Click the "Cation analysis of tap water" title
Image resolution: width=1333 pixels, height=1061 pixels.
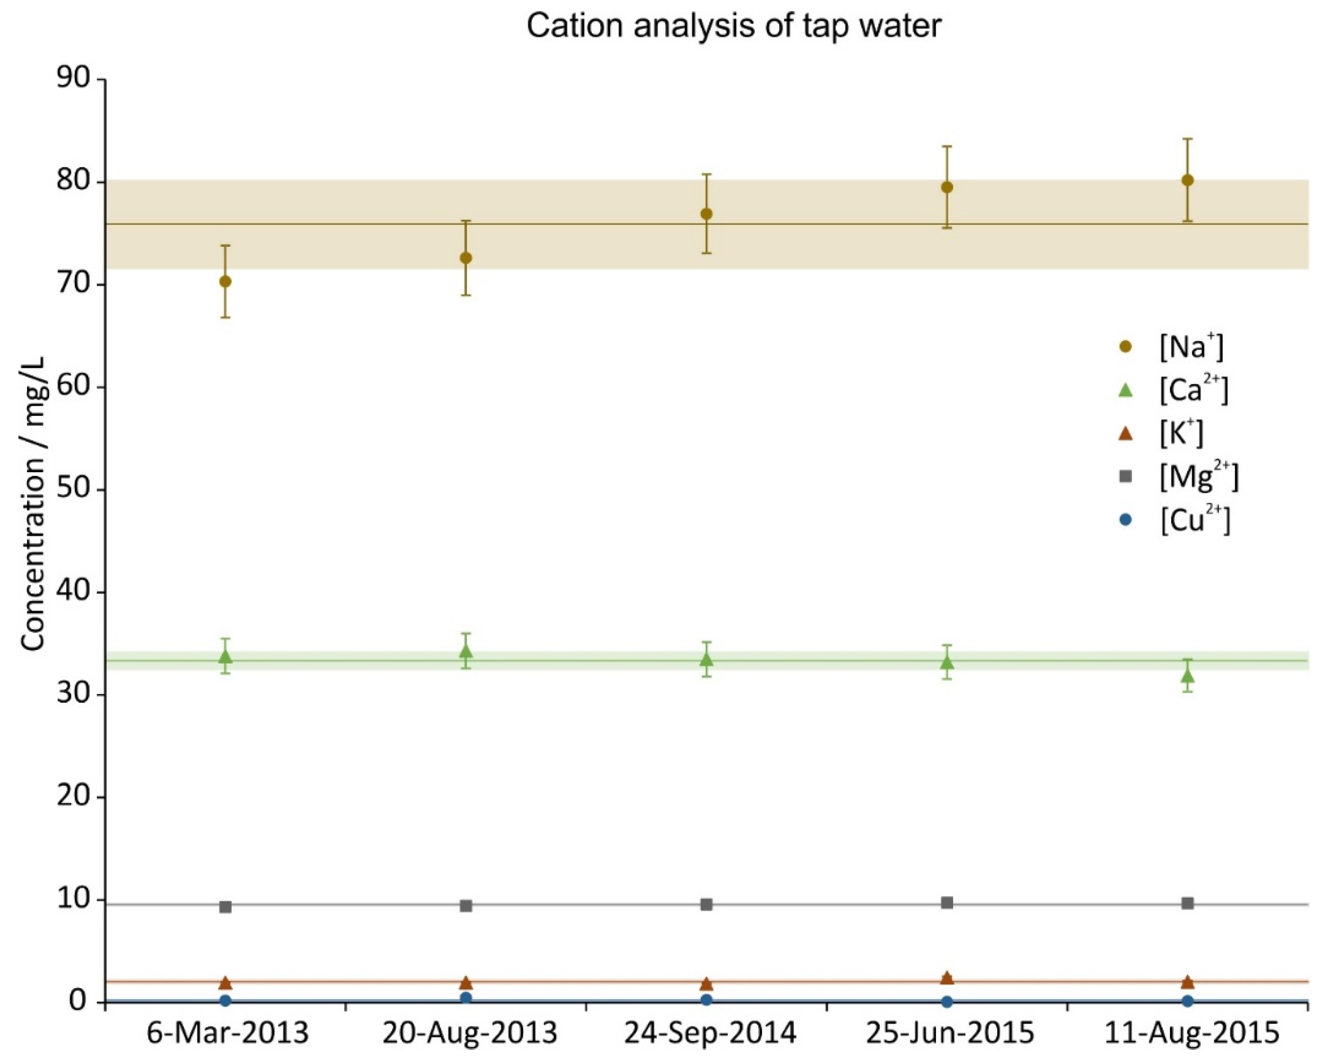point(734,27)
